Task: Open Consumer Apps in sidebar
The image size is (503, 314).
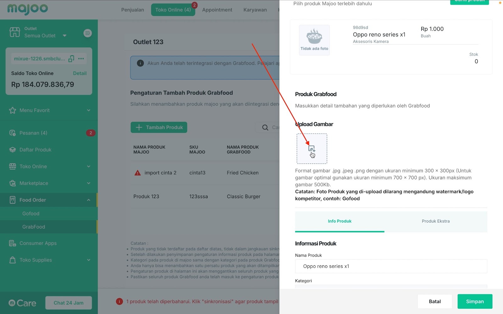Action: 38,243
